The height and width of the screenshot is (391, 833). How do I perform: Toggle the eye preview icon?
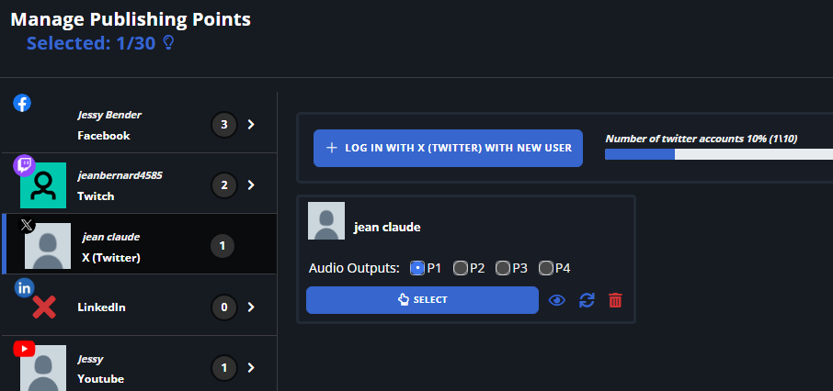(x=557, y=300)
